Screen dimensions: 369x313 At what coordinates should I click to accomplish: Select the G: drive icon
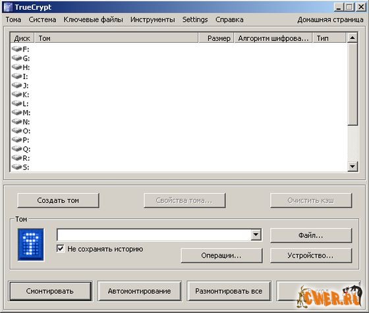pyautogui.click(x=16, y=58)
